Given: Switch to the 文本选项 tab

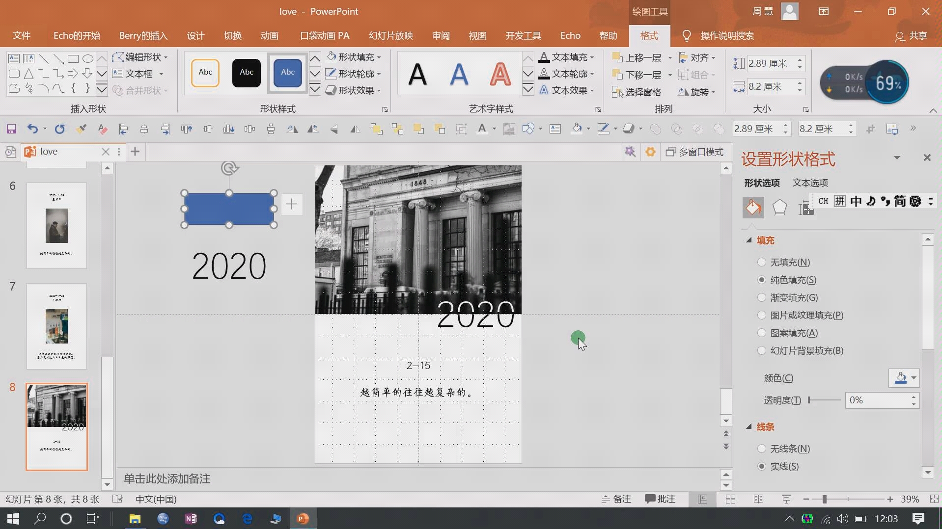Looking at the screenshot, I should pos(809,182).
